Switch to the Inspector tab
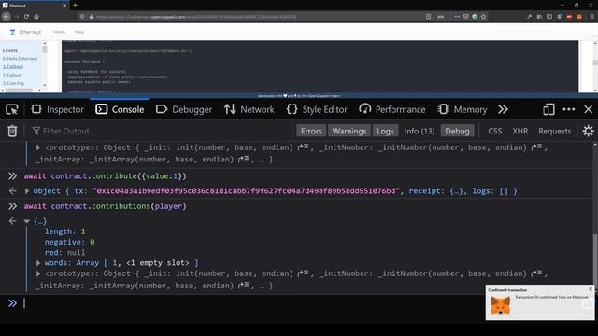 pyautogui.click(x=58, y=110)
